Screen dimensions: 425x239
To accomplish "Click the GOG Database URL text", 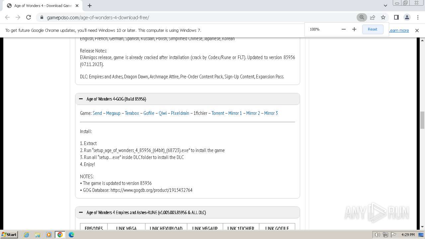I will 151,190.
